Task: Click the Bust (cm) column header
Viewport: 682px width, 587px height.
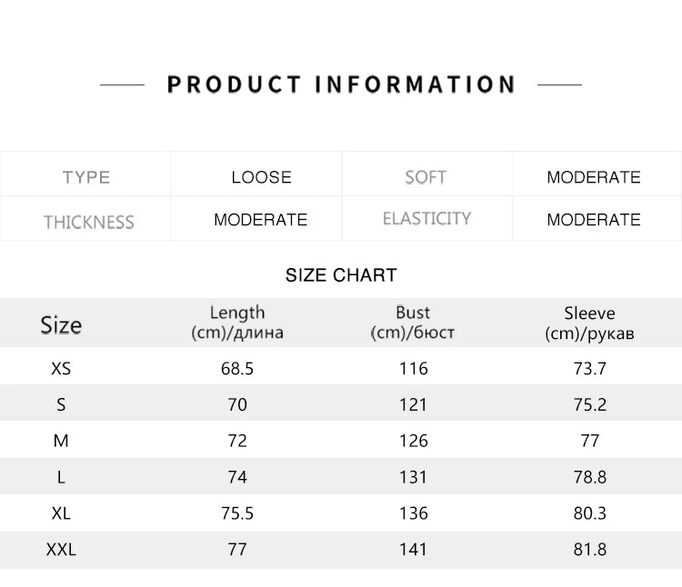Action: [x=413, y=323]
